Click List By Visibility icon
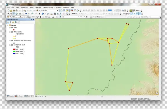167x109 pixels. click(13, 22)
